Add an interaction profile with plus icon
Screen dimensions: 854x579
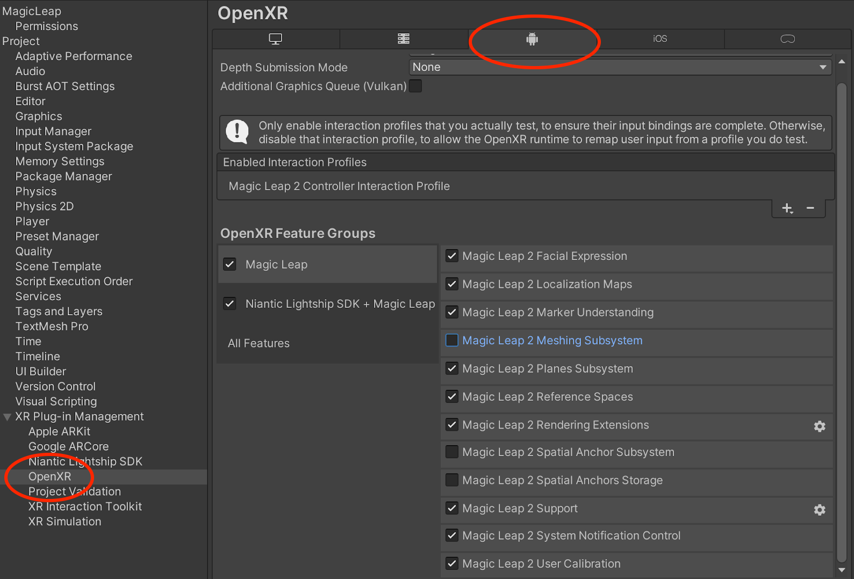point(787,208)
